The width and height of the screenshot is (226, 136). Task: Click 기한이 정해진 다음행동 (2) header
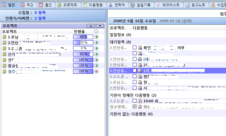133,95
